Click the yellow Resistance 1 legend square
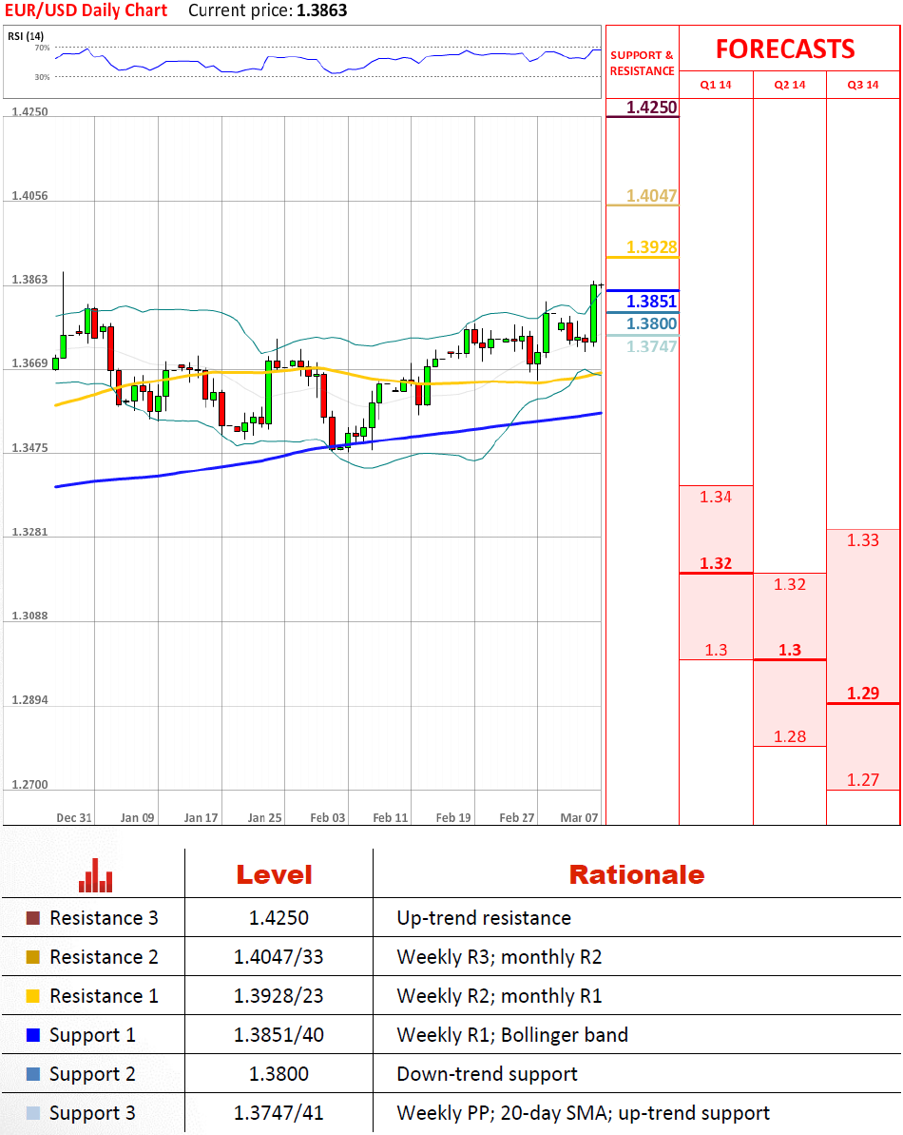This screenshot has width=903, height=1135. click(x=33, y=996)
